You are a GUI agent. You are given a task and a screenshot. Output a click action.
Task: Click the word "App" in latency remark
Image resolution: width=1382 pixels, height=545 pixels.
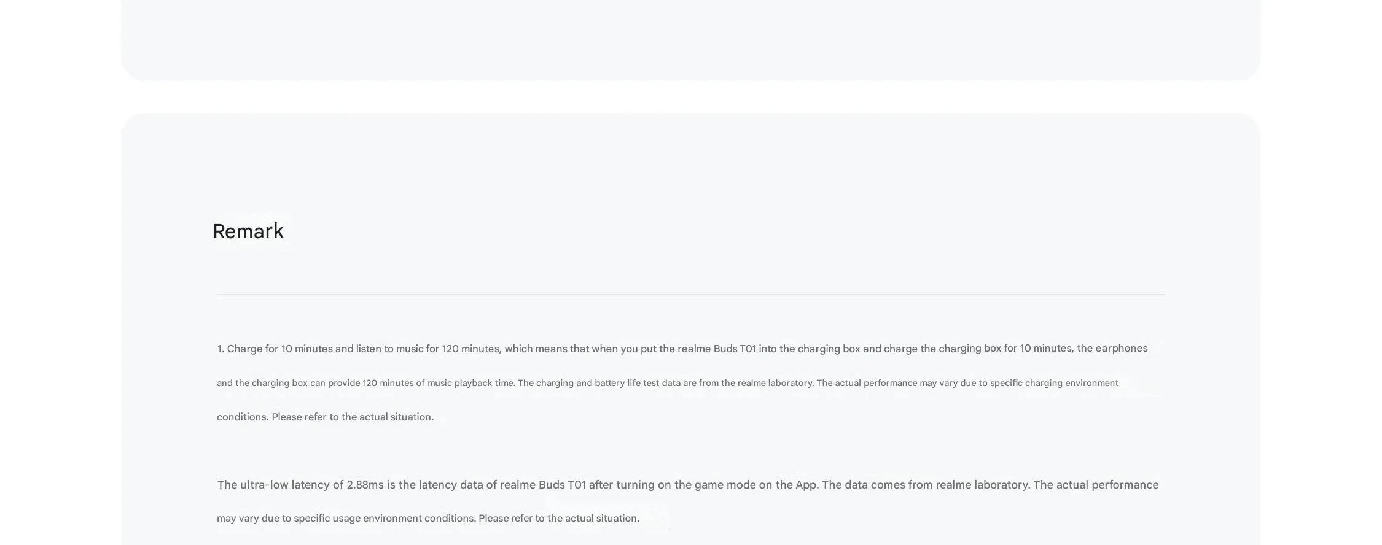coord(806,485)
